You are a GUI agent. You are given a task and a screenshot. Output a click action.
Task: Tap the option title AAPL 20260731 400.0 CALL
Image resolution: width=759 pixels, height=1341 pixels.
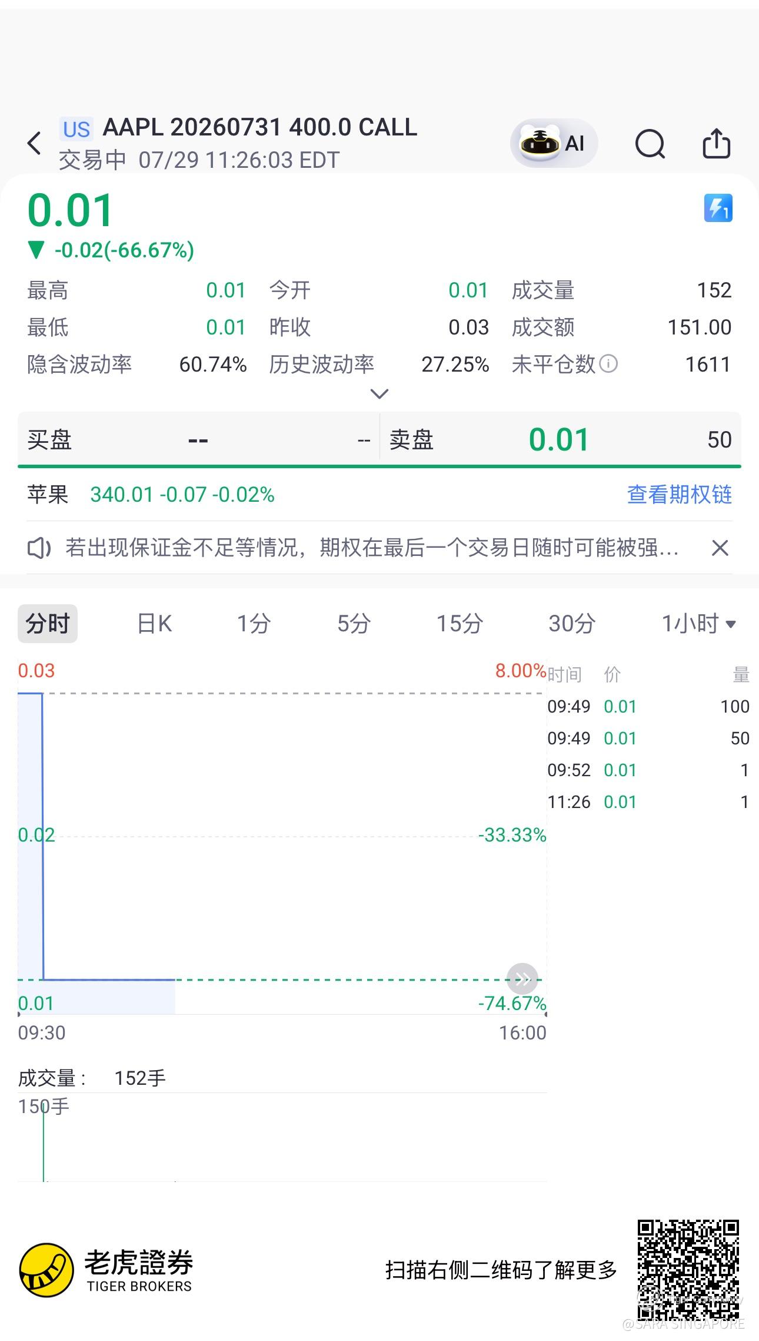click(x=260, y=127)
